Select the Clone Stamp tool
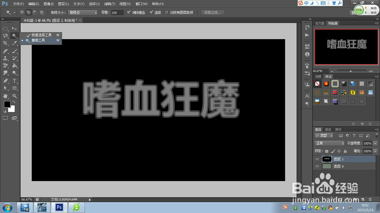This screenshot has height=213, width=380. pyautogui.click(x=5, y=58)
